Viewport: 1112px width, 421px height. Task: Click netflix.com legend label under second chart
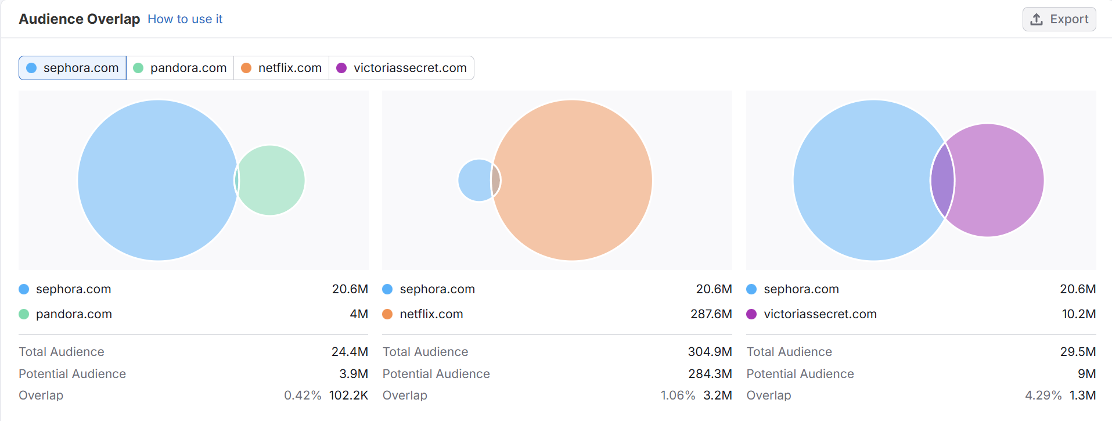click(x=431, y=314)
